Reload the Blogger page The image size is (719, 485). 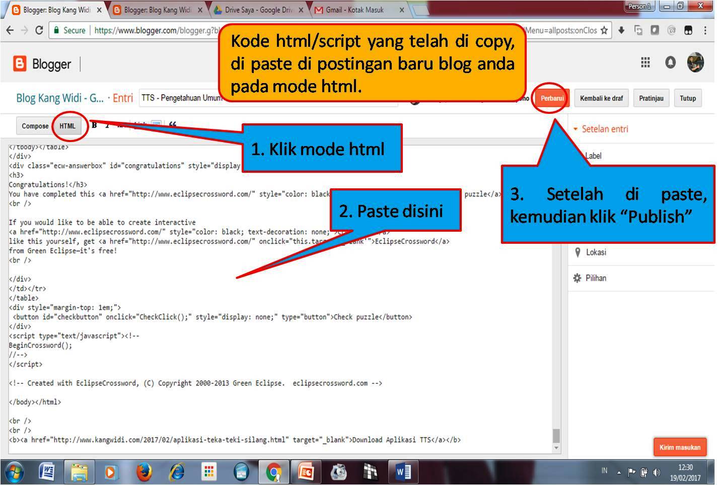click(x=39, y=30)
